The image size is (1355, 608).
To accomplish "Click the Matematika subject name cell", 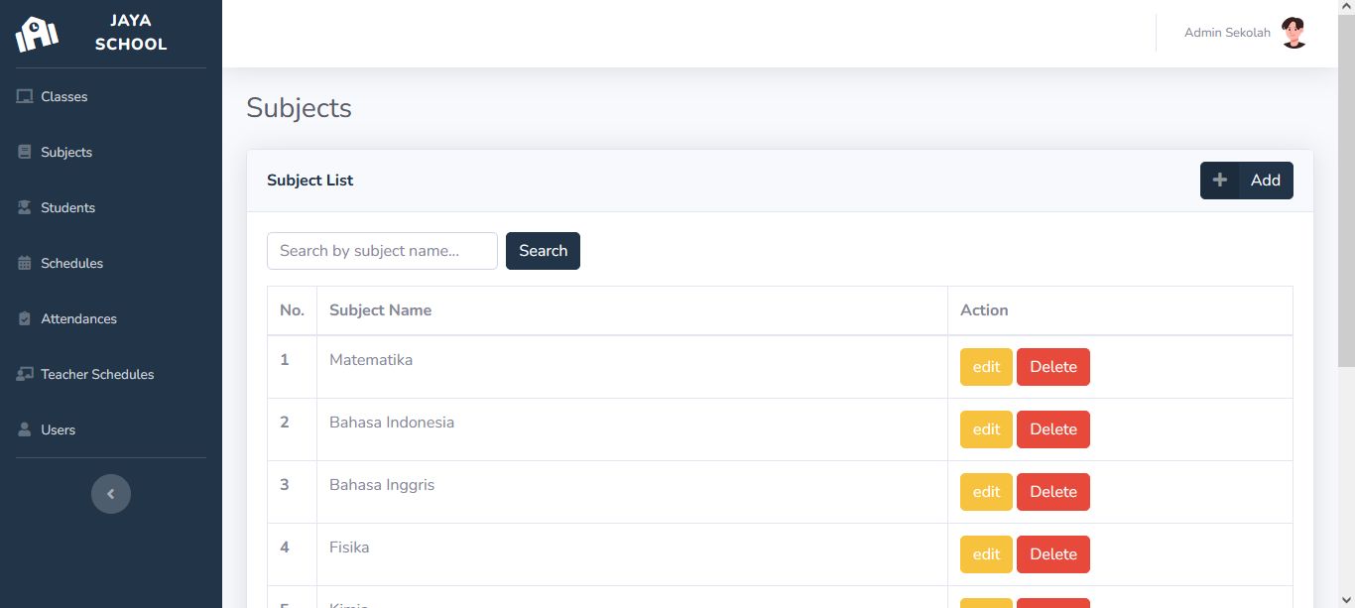I will tap(632, 367).
